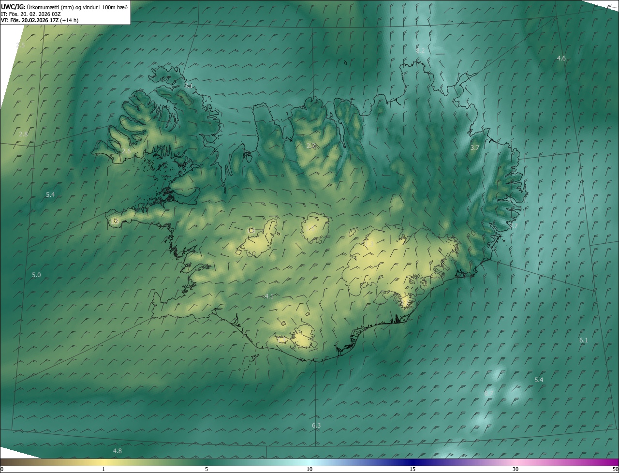
Task: Click the color scale label 15
Action: pos(413,469)
